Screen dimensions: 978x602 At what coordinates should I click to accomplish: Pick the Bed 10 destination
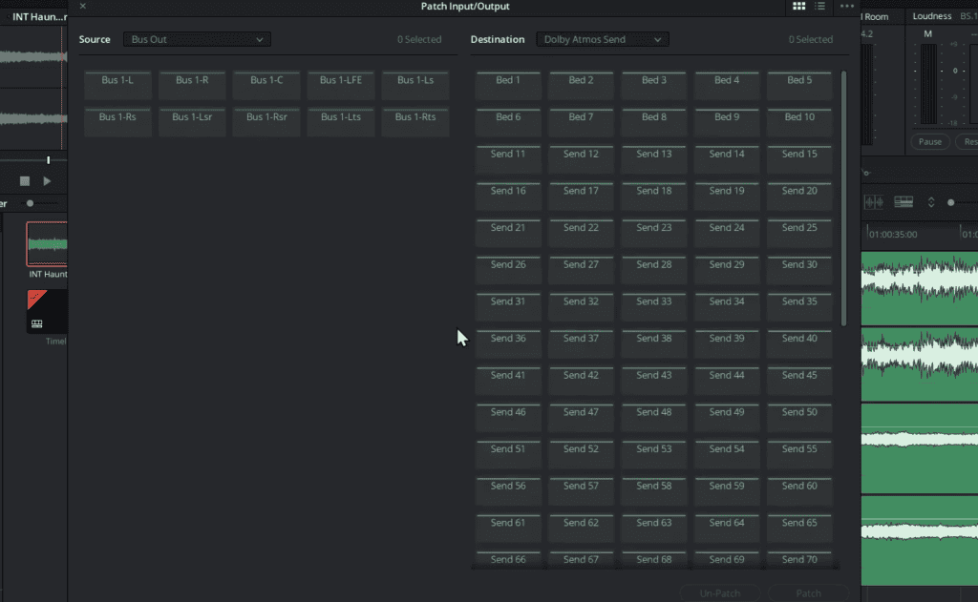799,122
